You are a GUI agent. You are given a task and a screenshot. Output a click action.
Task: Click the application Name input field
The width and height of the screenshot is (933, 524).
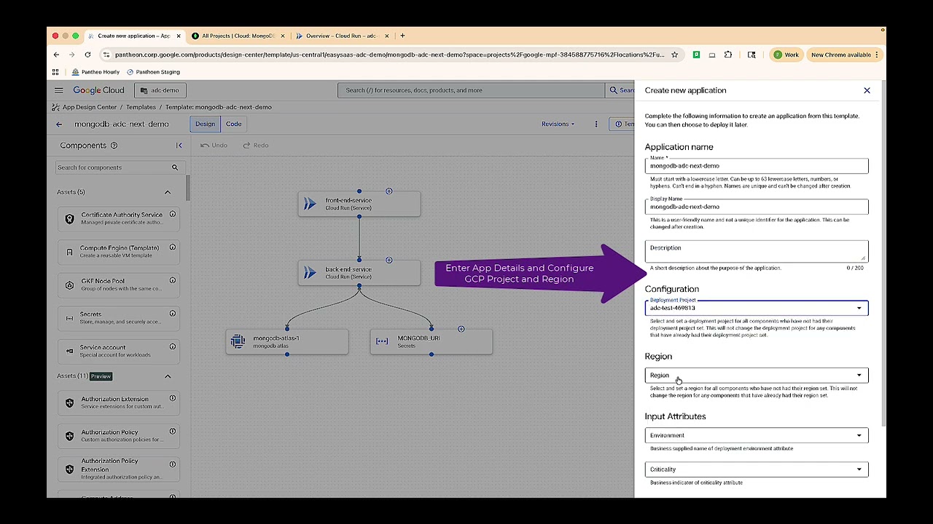click(x=757, y=166)
